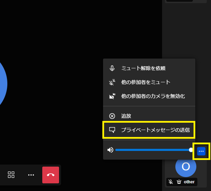
Task: Click other participant avatar thumbnail
Action: tap(186, 167)
